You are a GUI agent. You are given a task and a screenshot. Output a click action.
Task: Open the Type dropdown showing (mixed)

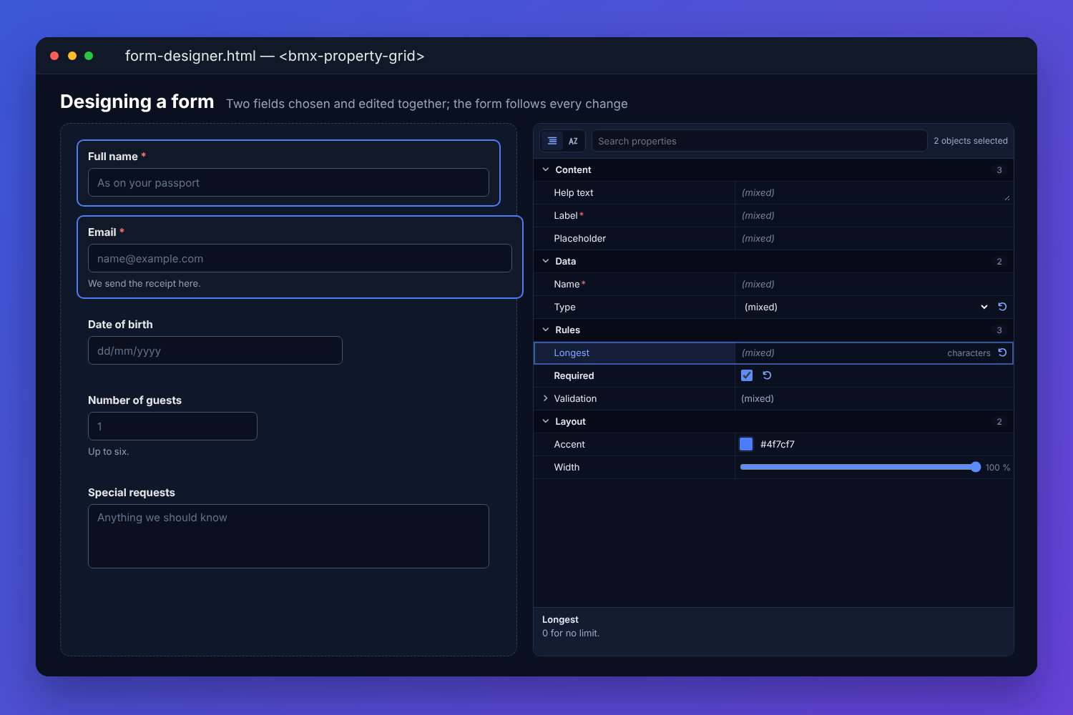tap(866, 307)
